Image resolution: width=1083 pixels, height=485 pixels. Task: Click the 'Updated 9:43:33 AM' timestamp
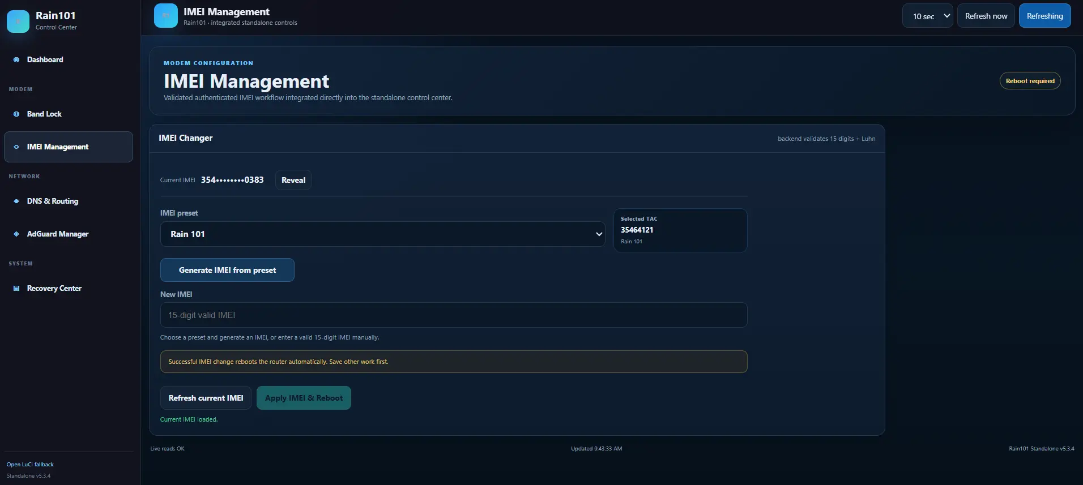coord(596,449)
